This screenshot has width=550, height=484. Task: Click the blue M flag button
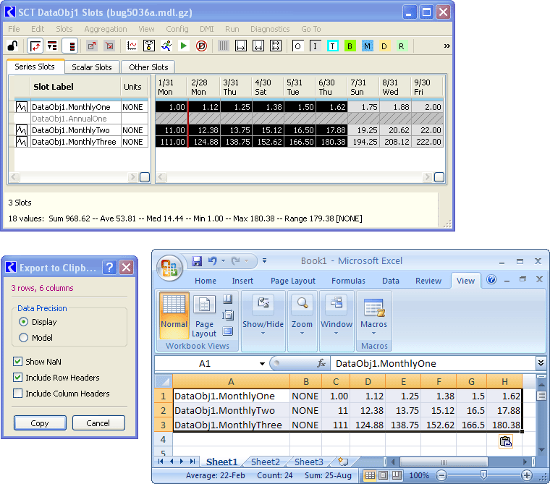367,46
